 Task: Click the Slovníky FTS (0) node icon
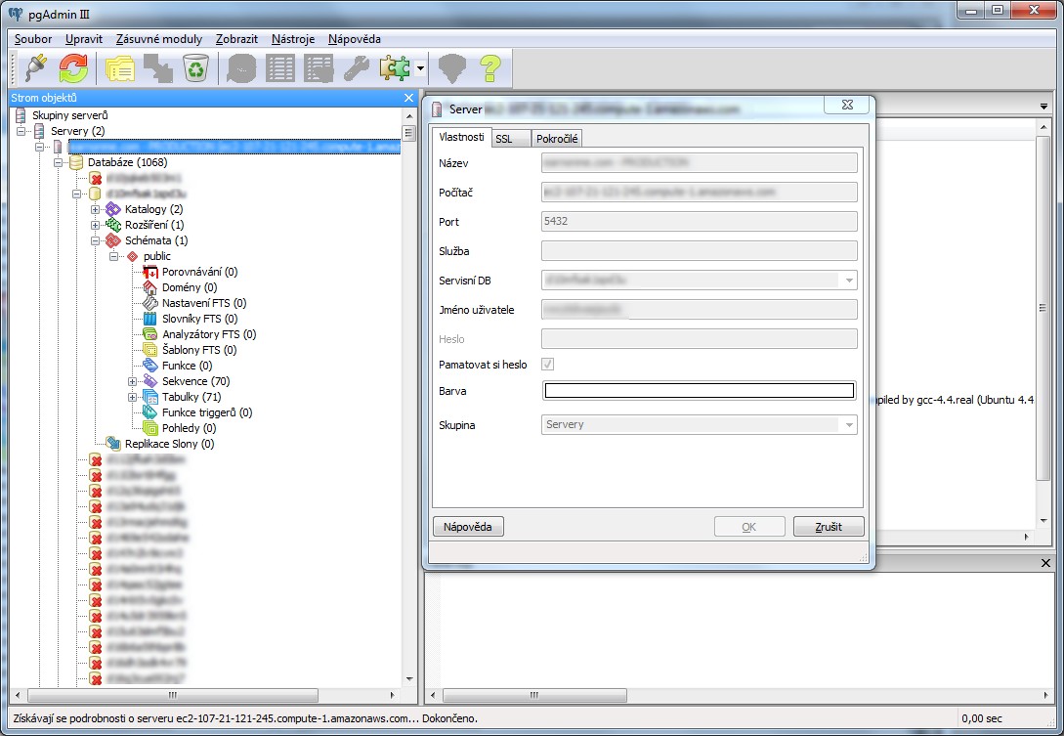pyautogui.click(x=149, y=319)
